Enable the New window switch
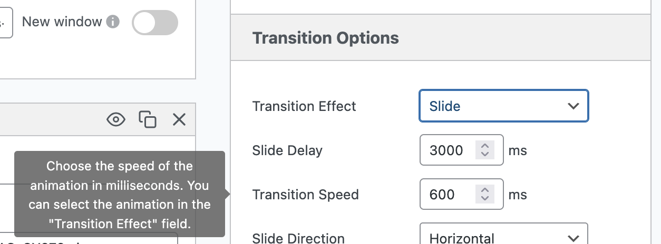Image resolution: width=661 pixels, height=244 pixels. pos(155,23)
